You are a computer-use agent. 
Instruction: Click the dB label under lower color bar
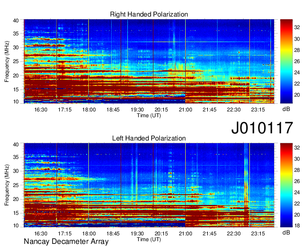click(286, 233)
